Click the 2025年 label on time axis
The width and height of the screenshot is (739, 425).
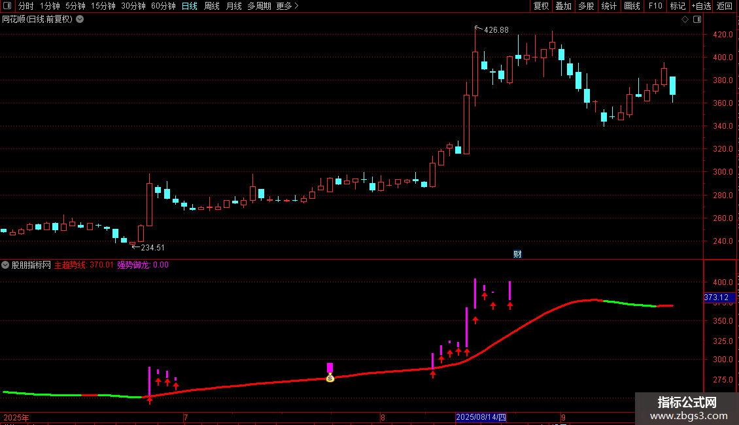(16, 417)
